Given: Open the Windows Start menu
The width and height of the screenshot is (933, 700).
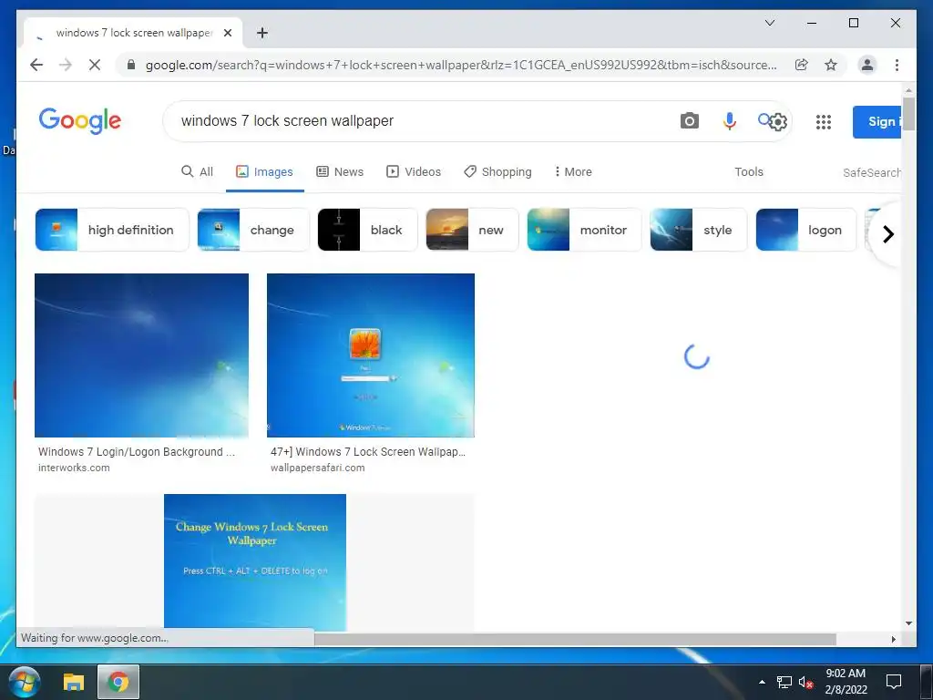Looking at the screenshot, I should (25, 682).
